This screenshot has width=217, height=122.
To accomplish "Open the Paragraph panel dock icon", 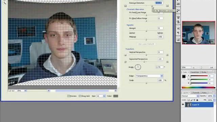I will pos(178,33).
